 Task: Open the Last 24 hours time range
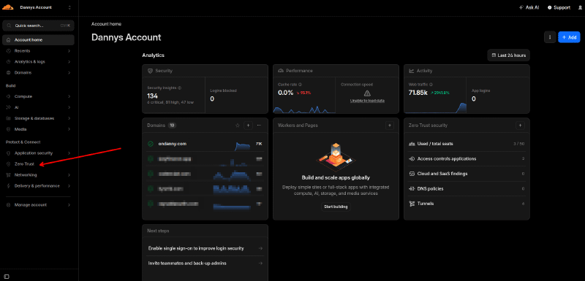coord(508,55)
